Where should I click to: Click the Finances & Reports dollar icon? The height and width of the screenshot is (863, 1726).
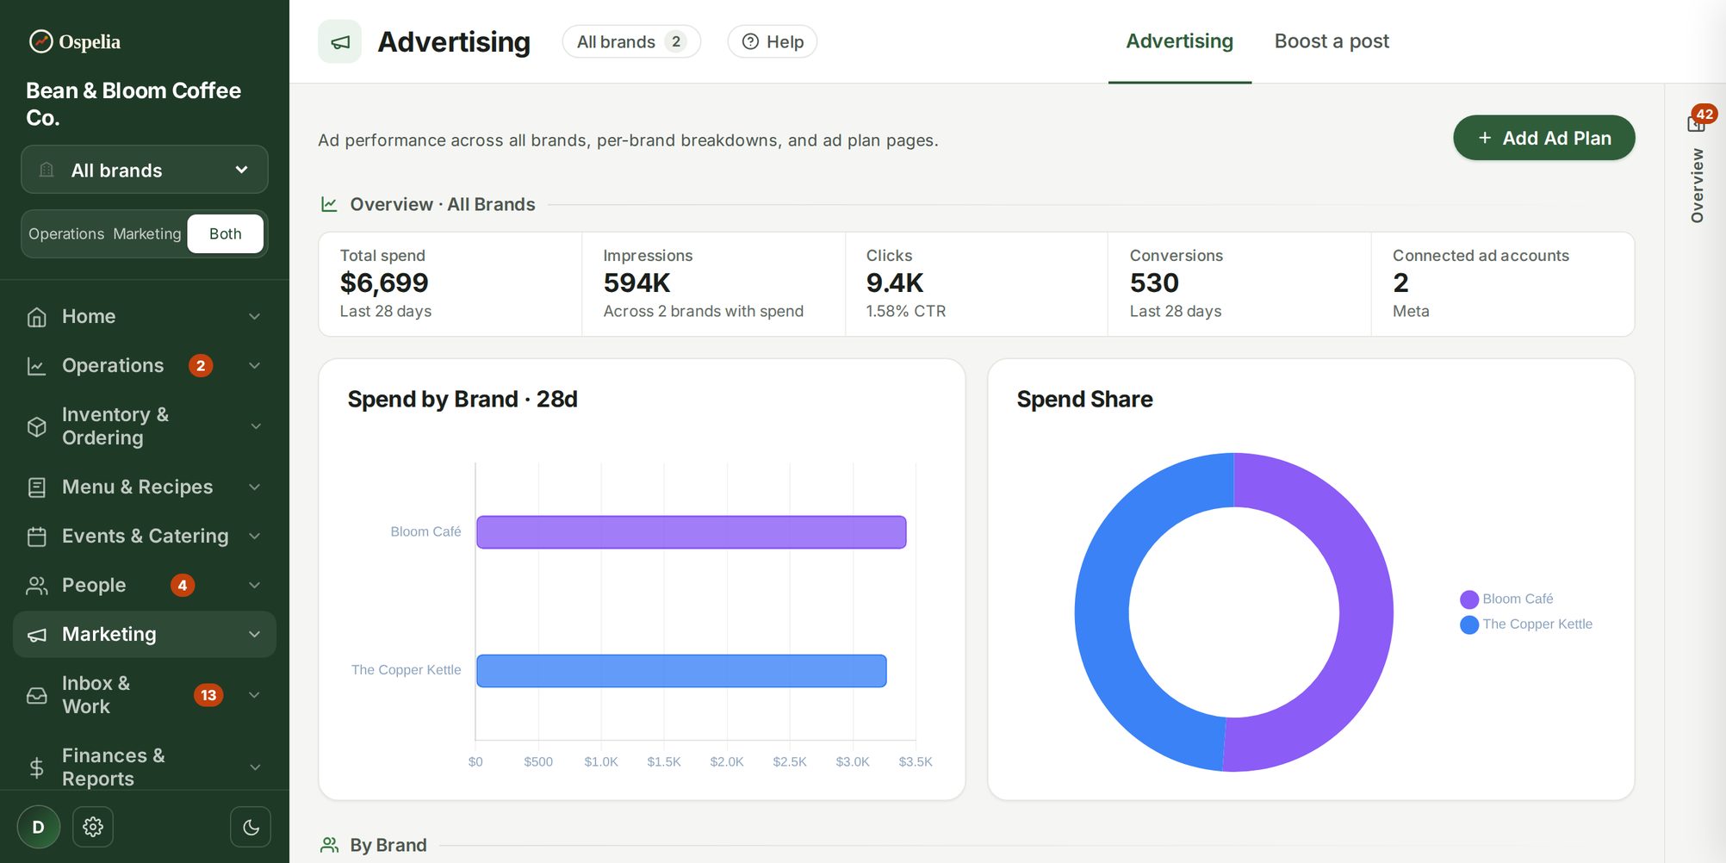pyautogui.click(x=36, y=767)
